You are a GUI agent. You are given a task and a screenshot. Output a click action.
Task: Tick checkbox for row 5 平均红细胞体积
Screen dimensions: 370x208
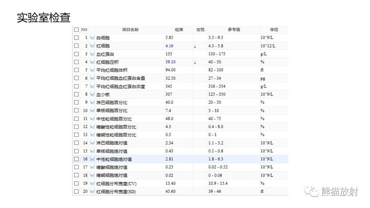76,70
